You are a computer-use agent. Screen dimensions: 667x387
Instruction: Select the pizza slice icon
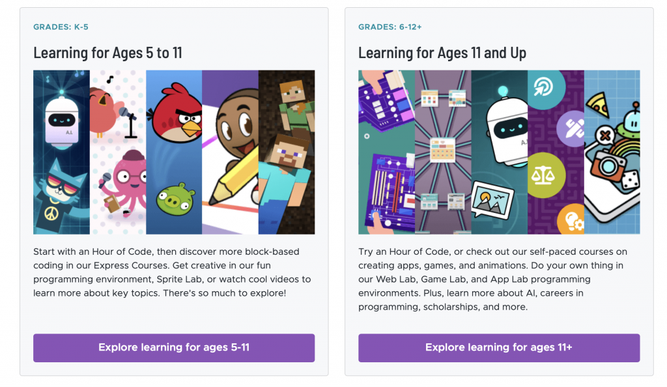(x=598, y=104)
